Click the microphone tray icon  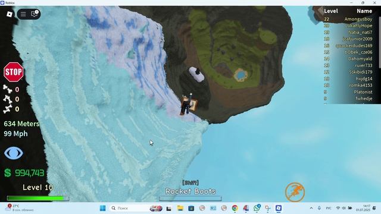319,208
